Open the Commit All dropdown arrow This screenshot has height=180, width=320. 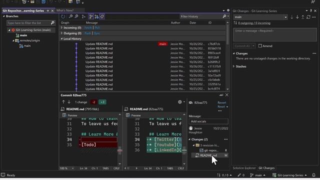tap(253, 46)
